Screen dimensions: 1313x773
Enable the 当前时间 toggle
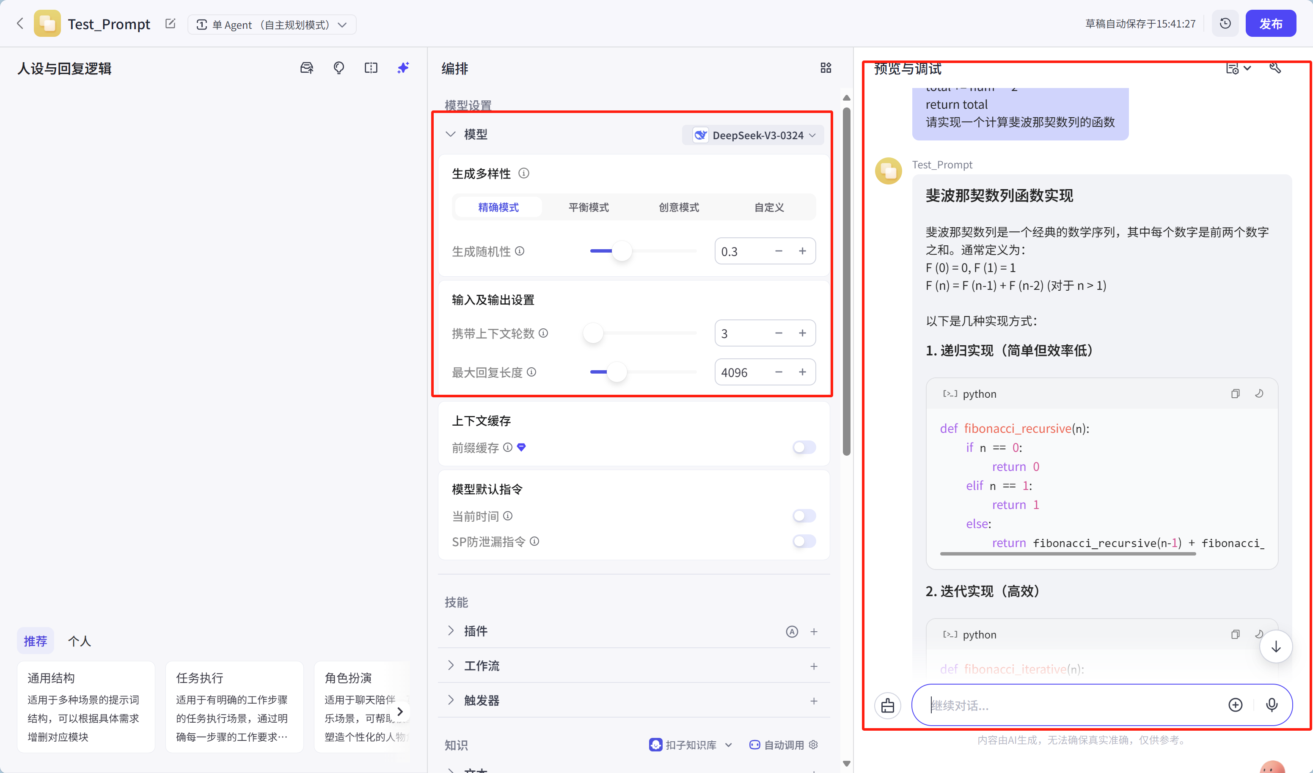804,516
